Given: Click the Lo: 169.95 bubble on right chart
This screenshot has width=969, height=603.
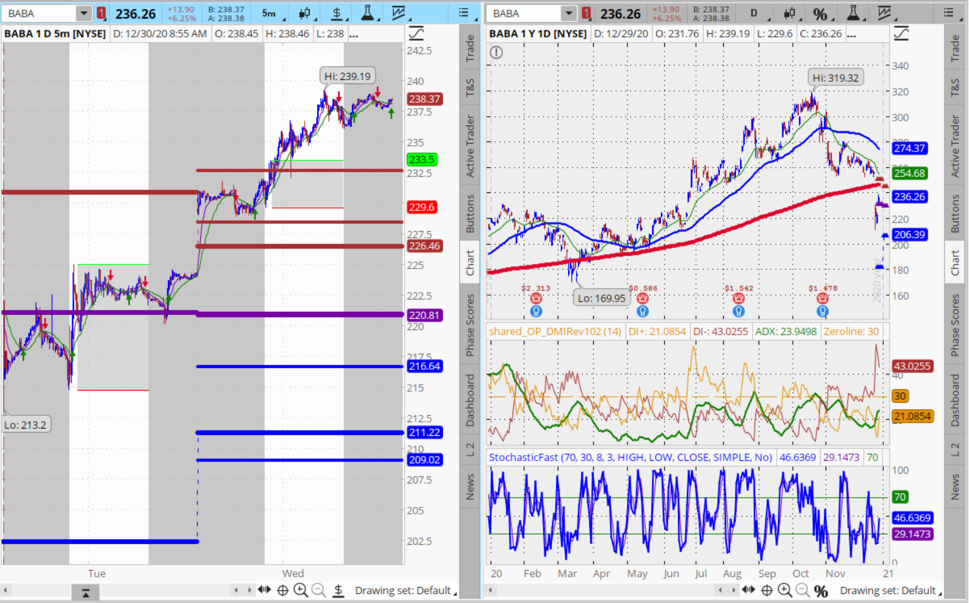Looking at the screenshot, I should point(602,298).
